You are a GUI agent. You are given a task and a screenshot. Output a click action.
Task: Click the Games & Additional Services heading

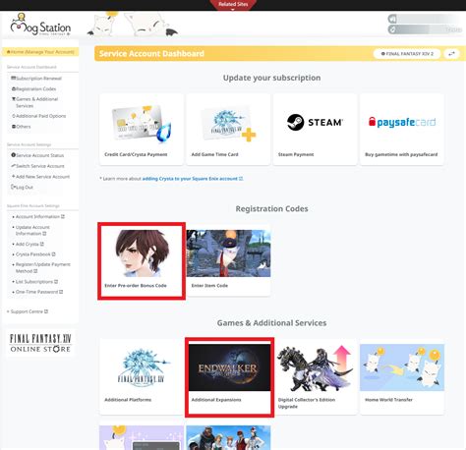click(x=271, y=323)
